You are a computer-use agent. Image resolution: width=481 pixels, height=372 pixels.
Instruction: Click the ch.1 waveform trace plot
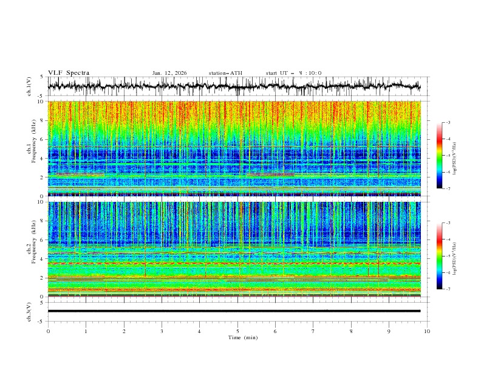click(x=234, y=86)
